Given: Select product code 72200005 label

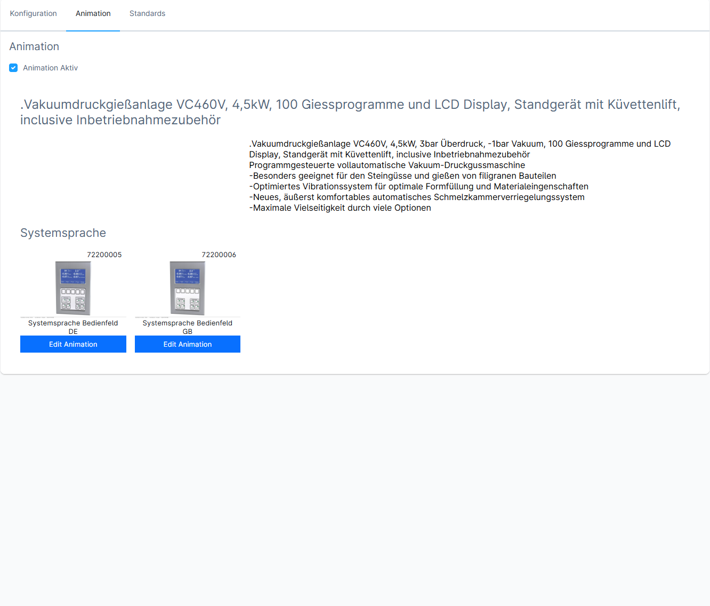Looking at the screenshot, I should (x=104, y=254).
